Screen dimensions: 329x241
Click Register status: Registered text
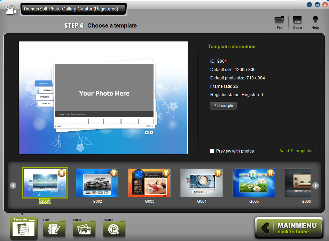236,95
